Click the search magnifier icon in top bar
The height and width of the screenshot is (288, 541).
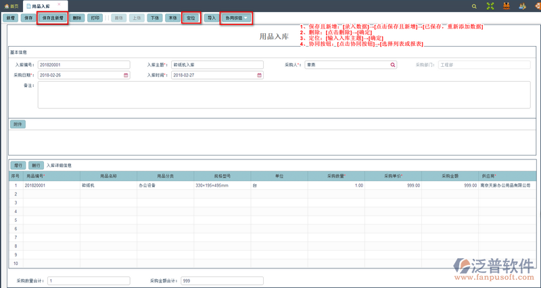click(492, 5)
